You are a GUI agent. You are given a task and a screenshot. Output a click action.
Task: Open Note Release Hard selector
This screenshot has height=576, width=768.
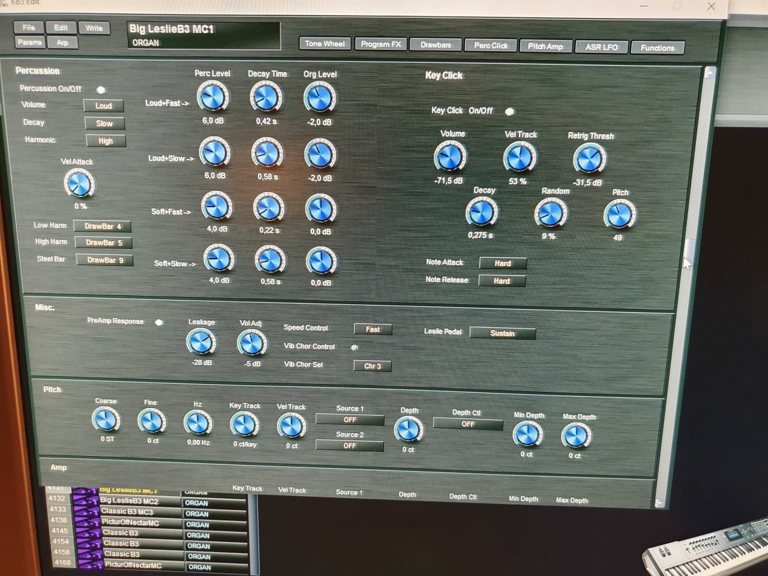[502, 280]
